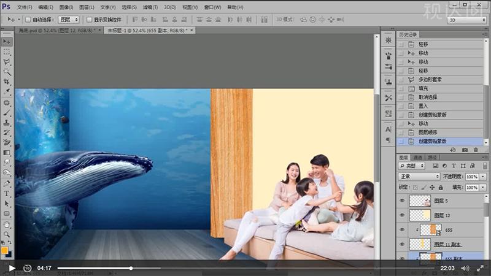
Task: Open the Character panel icon
Action: tap(389, 129)
